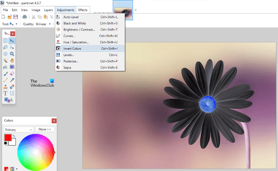Open the Primary color selector dropdown

19,129
